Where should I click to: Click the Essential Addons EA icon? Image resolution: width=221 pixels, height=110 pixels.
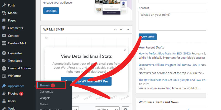4,68
